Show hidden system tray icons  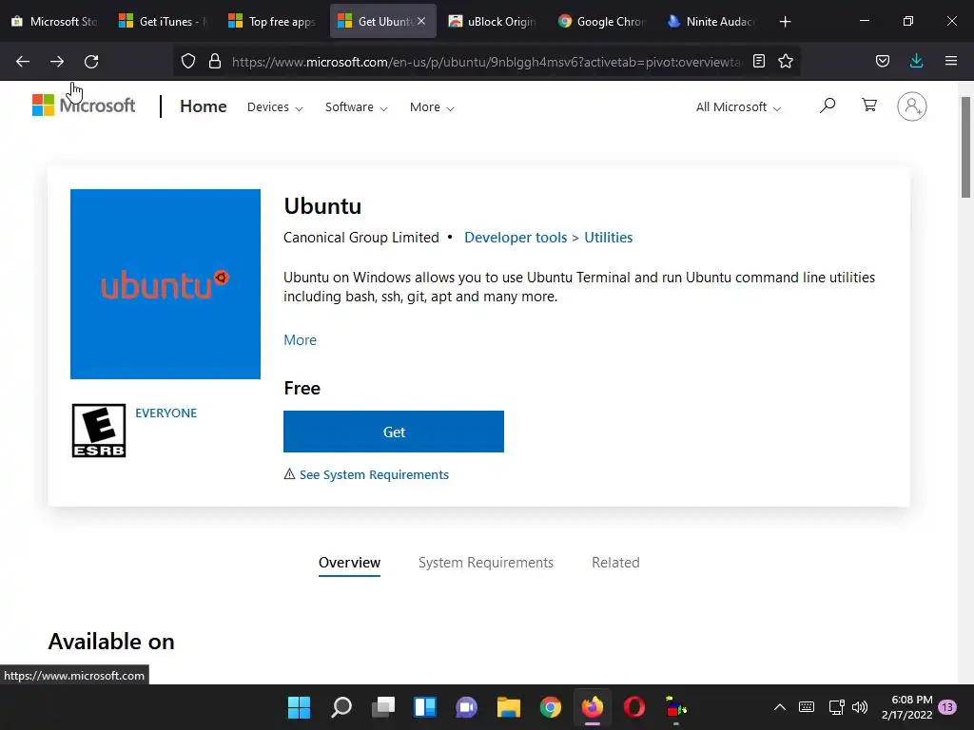pyautogui.click(x=780, y=707)
